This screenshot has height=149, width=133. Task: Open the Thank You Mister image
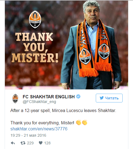pos(66,45)
